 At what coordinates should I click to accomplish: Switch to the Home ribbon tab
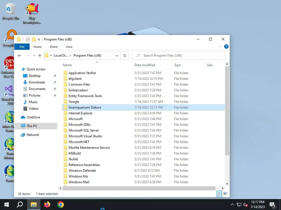[x=37, y=47]
